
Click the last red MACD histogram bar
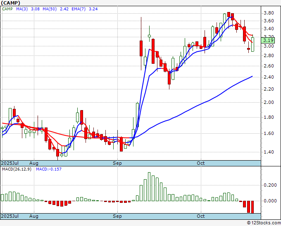(x=252, y=207)
